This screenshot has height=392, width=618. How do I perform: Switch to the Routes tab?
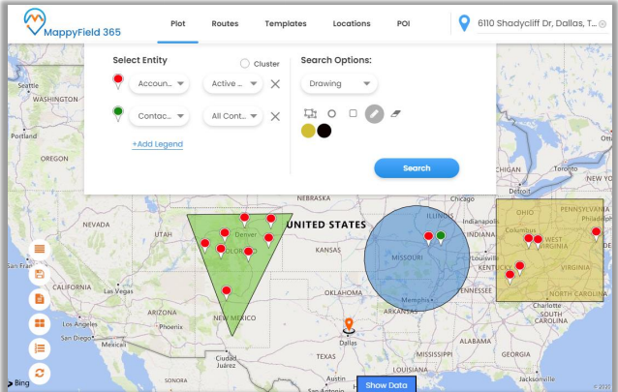pyautogui.click(x=225, y=23)
